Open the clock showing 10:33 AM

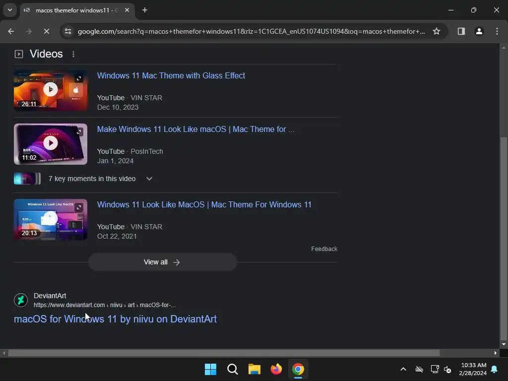(x=473, y=369)
